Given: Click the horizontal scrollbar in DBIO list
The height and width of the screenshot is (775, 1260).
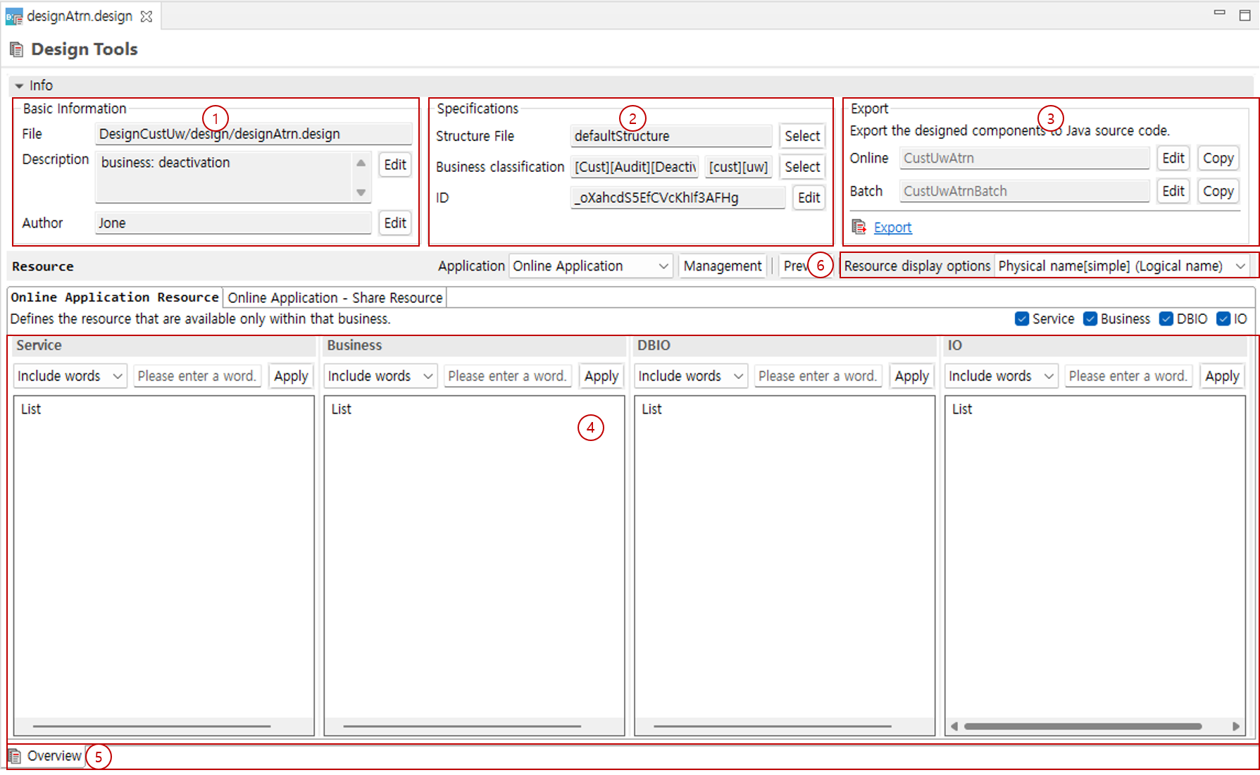Looking at the screenshot, I should tap(784, 726).
